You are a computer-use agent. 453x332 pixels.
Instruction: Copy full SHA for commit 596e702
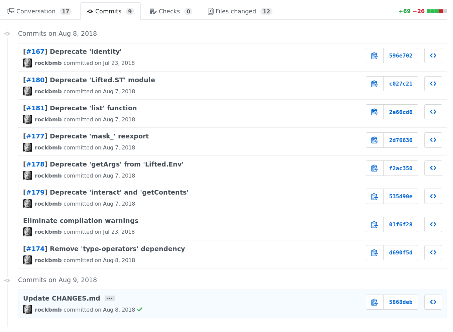tap(374, 56)
